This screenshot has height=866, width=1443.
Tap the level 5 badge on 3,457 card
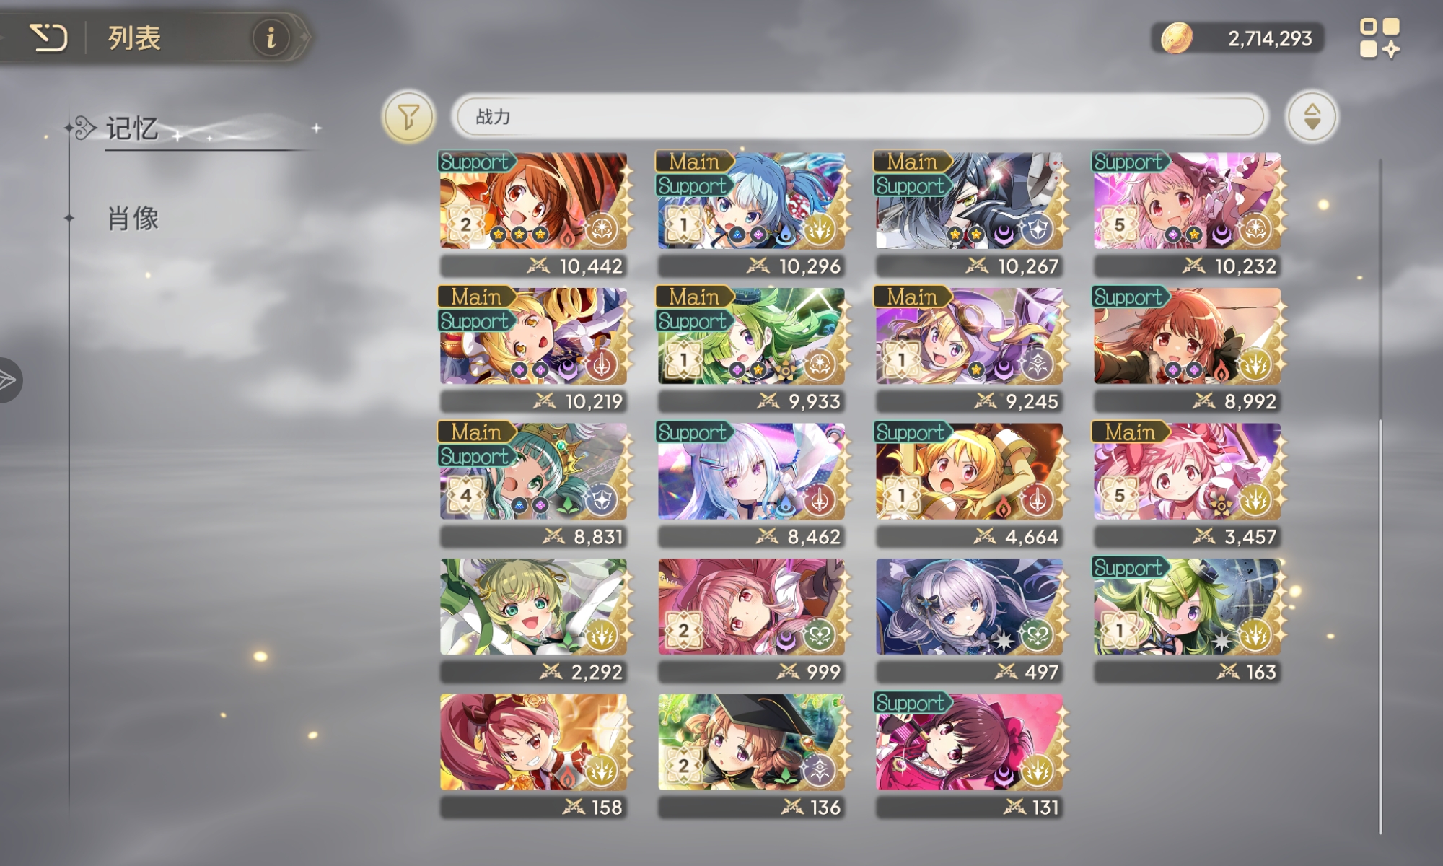click(1119, 495)
